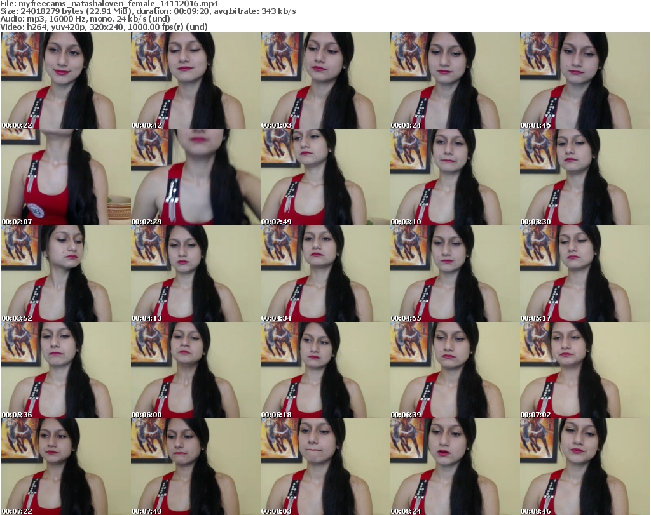Select the thumbnail frame stamped 00:03:10
651x515 pixels.
455,177
